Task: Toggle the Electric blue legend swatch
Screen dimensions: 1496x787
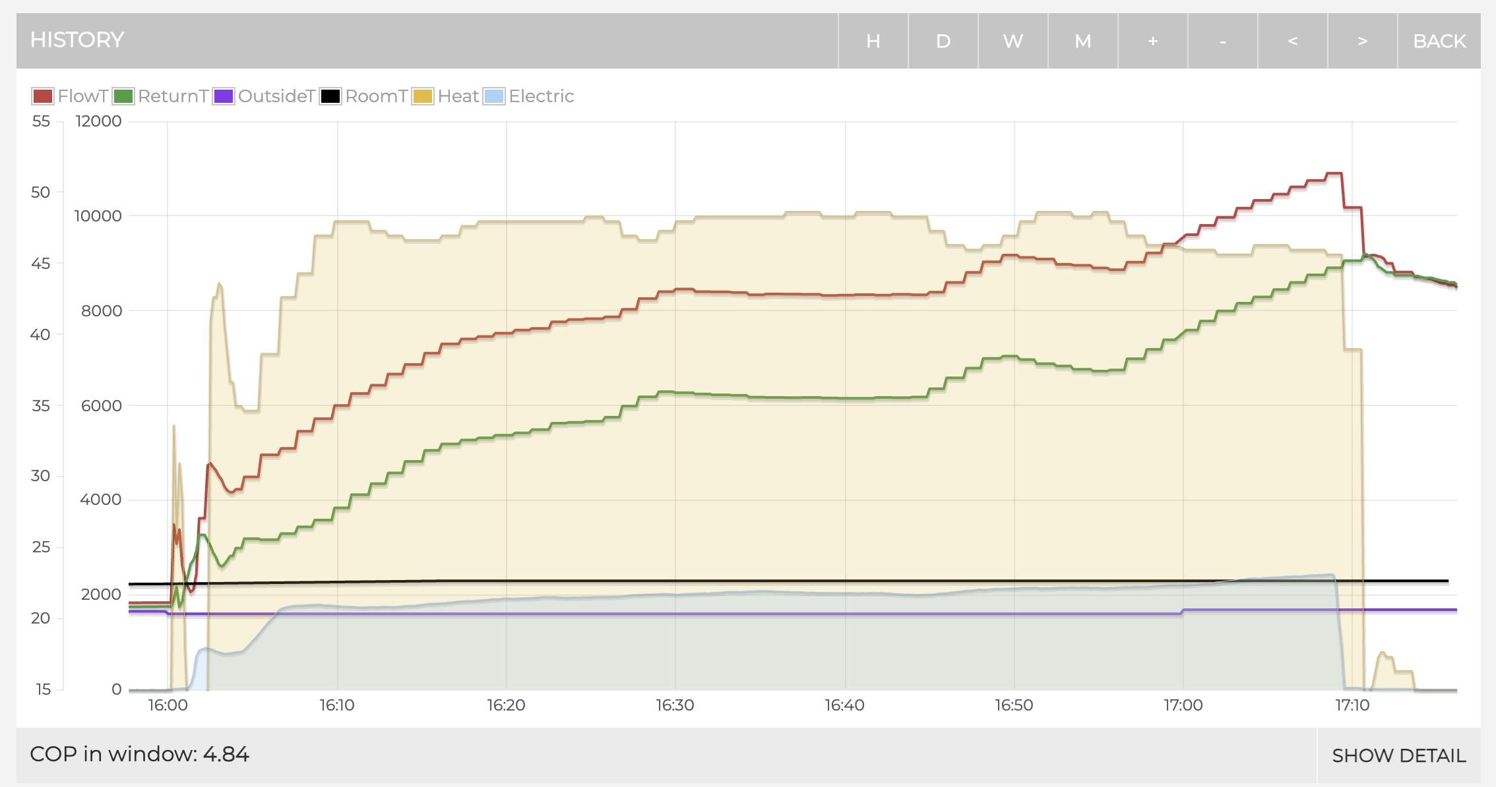Action: click(494, 96)
